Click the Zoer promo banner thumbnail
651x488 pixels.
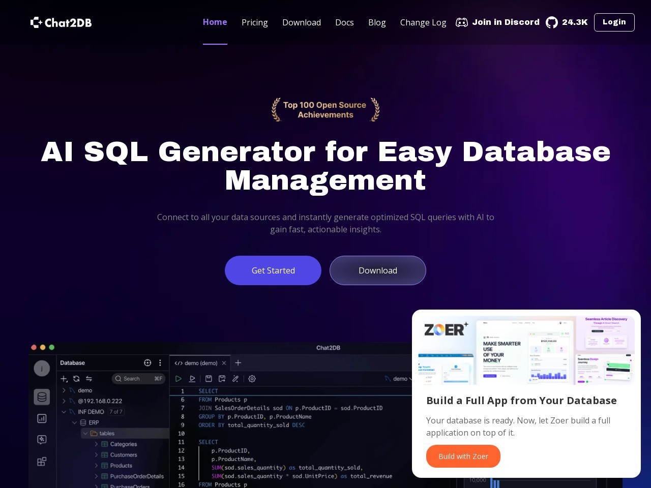(526, 350)
